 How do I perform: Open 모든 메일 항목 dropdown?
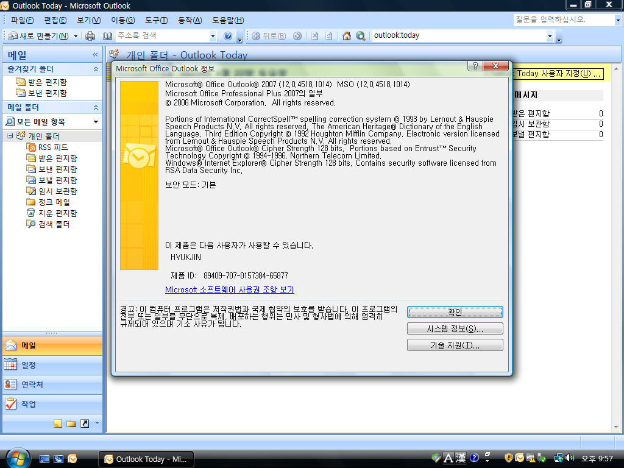pyautogui.click(x=96, y=122)
